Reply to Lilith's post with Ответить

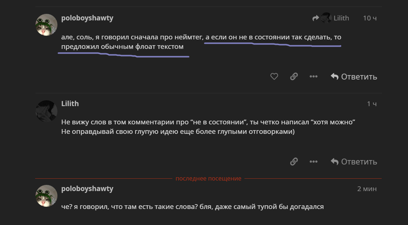353,162
